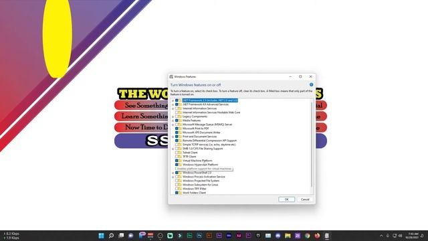This screenshot has height=241, width=428.
Task: Open the notification bell icon
Action: 422,236
